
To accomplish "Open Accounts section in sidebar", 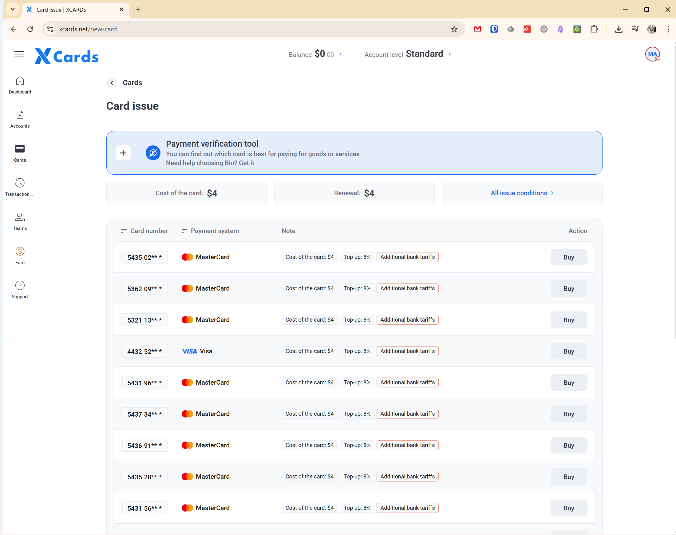I will pos(20,119).
